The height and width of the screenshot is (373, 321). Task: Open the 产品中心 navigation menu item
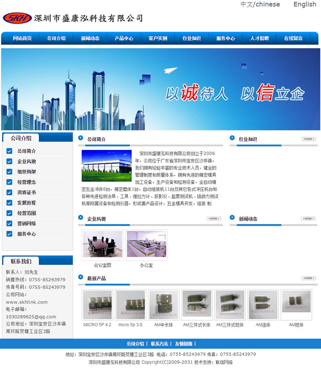tap(124, 39)
